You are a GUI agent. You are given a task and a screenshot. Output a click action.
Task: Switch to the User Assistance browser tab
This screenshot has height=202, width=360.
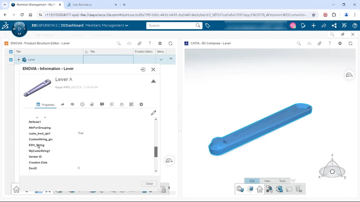coord(92,4)
